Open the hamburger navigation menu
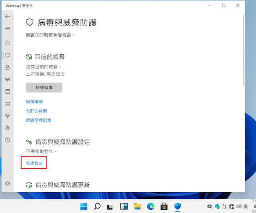The width and height of the screenshot is (256, 213). [8, 29]
